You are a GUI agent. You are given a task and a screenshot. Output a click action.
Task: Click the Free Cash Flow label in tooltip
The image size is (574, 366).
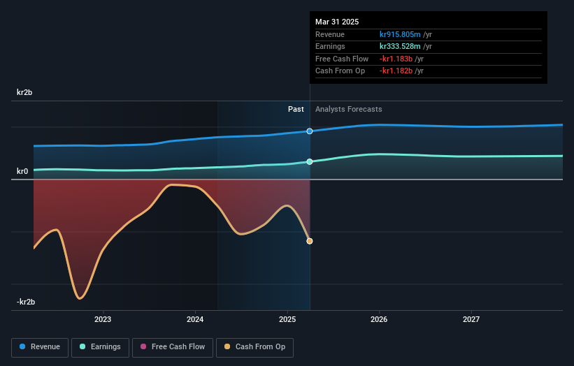coord(342,59)
